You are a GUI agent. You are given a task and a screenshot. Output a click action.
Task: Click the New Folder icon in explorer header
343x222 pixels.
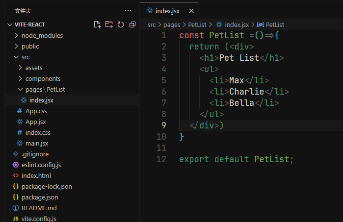coord(109,25)
